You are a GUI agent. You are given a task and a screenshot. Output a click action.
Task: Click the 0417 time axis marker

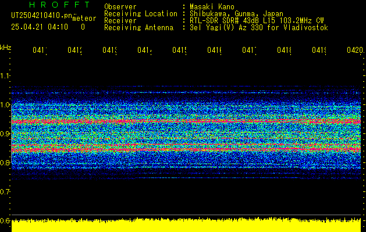[x=249, y=50]
